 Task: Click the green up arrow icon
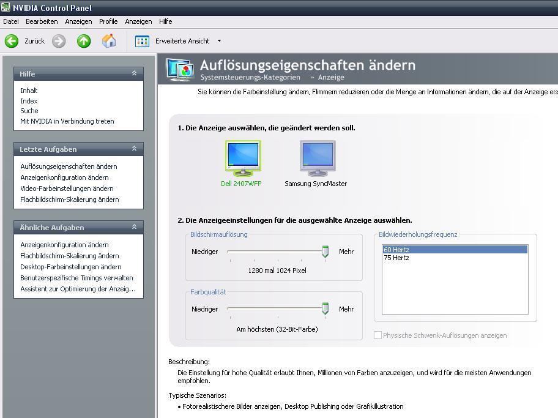84,41
